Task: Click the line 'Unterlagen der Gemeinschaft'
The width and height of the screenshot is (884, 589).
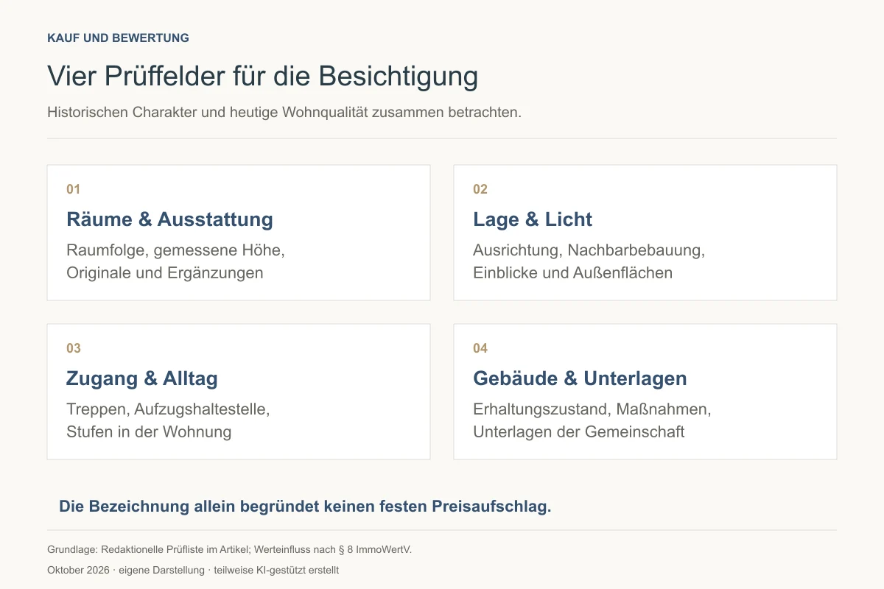Action: pos(579,431)
